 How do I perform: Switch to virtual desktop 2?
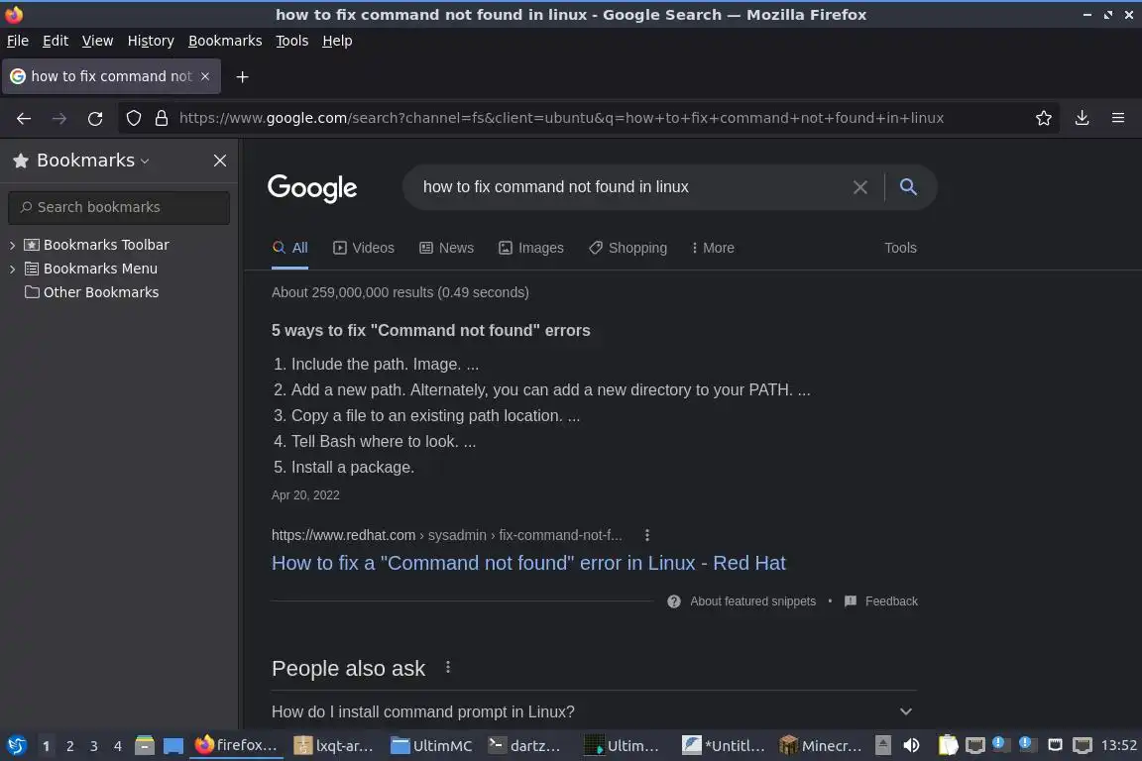(x=70, y=746)
